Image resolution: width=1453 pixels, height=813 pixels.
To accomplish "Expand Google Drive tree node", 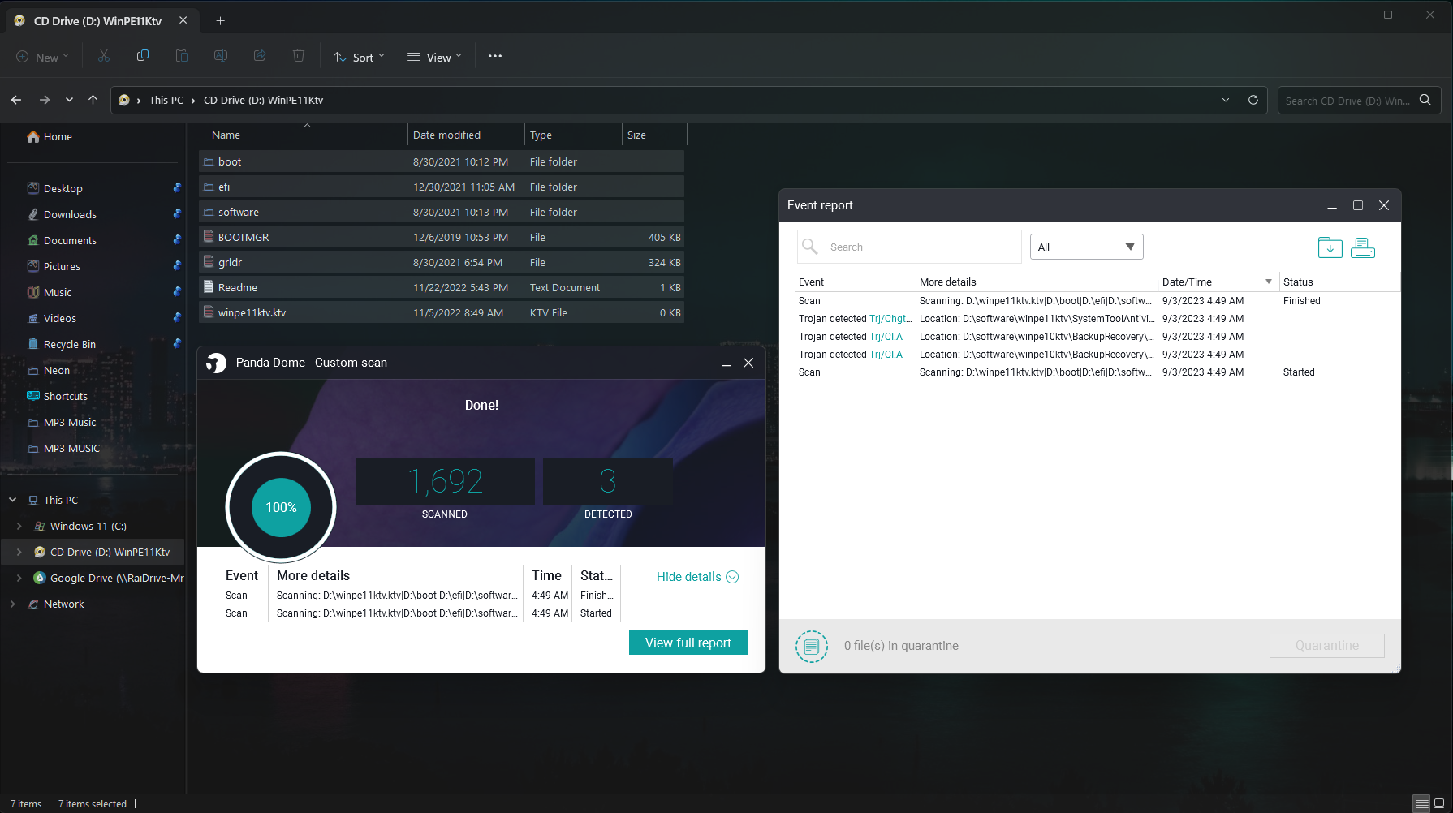I will click(x=19, y=578).
